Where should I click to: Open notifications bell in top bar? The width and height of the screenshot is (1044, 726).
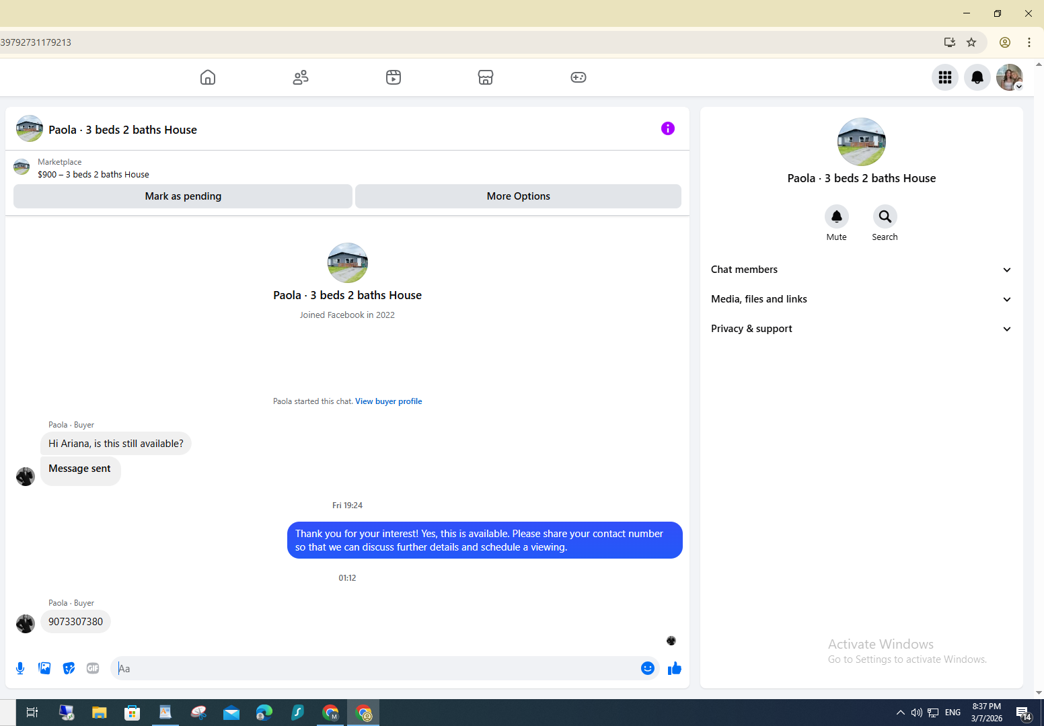click(x=977, y=77)
